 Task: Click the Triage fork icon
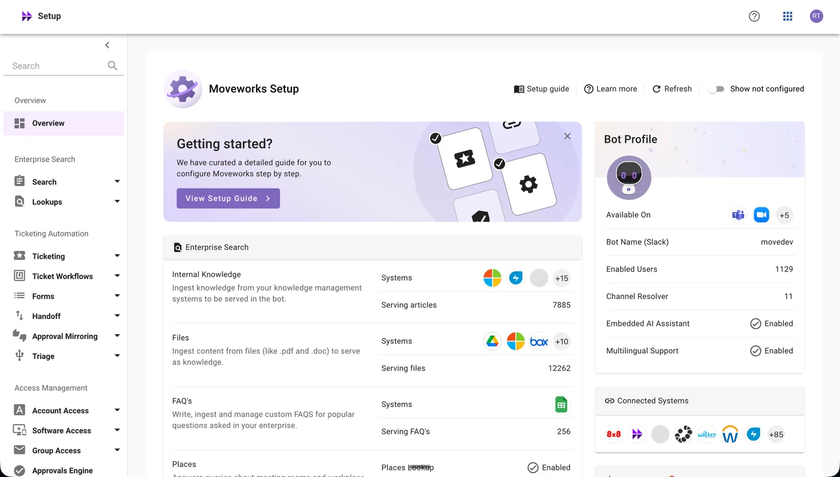click(x=19, y=355)
